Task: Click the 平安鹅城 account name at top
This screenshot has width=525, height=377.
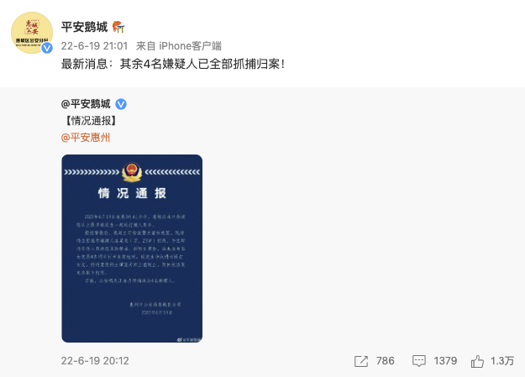Action: pyautogui.click(x=84, y=27)
